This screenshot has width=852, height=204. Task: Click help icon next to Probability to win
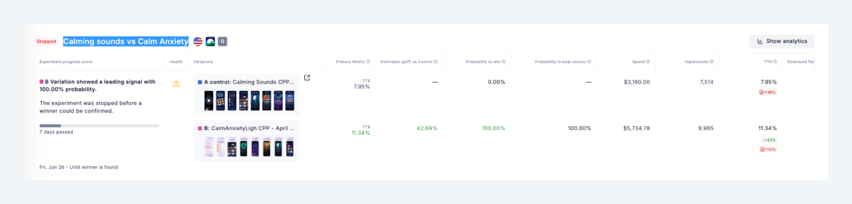[x=504, y=62]
